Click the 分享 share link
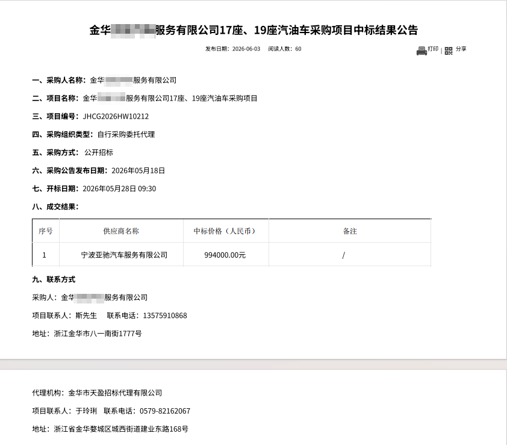Viewport: 507px width, 445px height. tap(461, 49)
